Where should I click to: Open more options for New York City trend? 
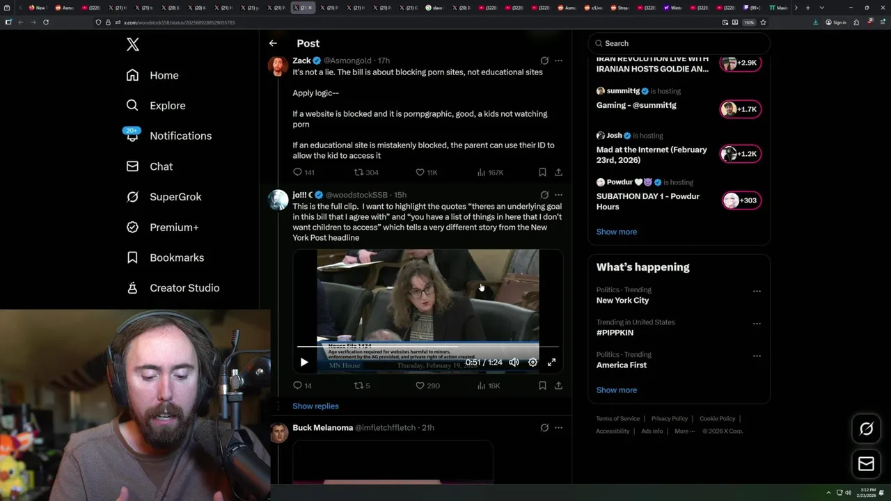click(x=757, y=292)
